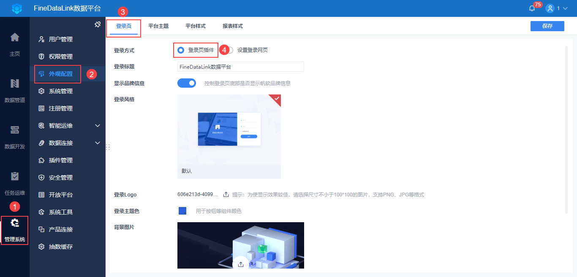577x277 pixels.
Task: Upload a new login logo icon
Action: (x=226, y=194)
